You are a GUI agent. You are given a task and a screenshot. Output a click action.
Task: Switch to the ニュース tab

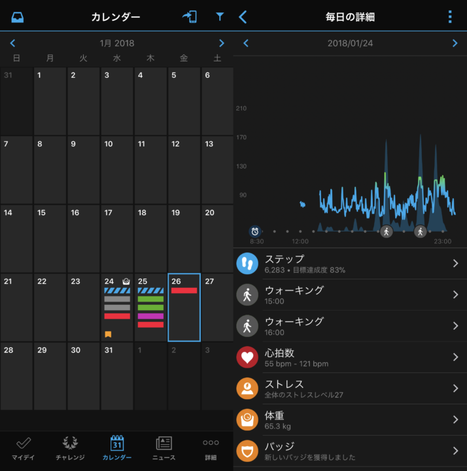[164, 448]
